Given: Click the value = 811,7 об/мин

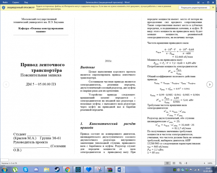Looking at the screenshot, I should [181, 128].
